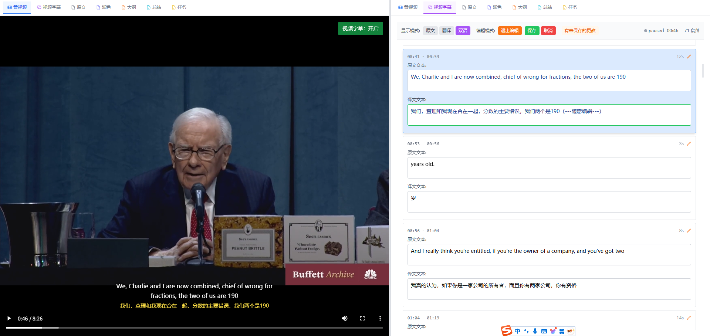Switch display mode to 翻译
Screen dimensions: 710x336
click(446, 31)
